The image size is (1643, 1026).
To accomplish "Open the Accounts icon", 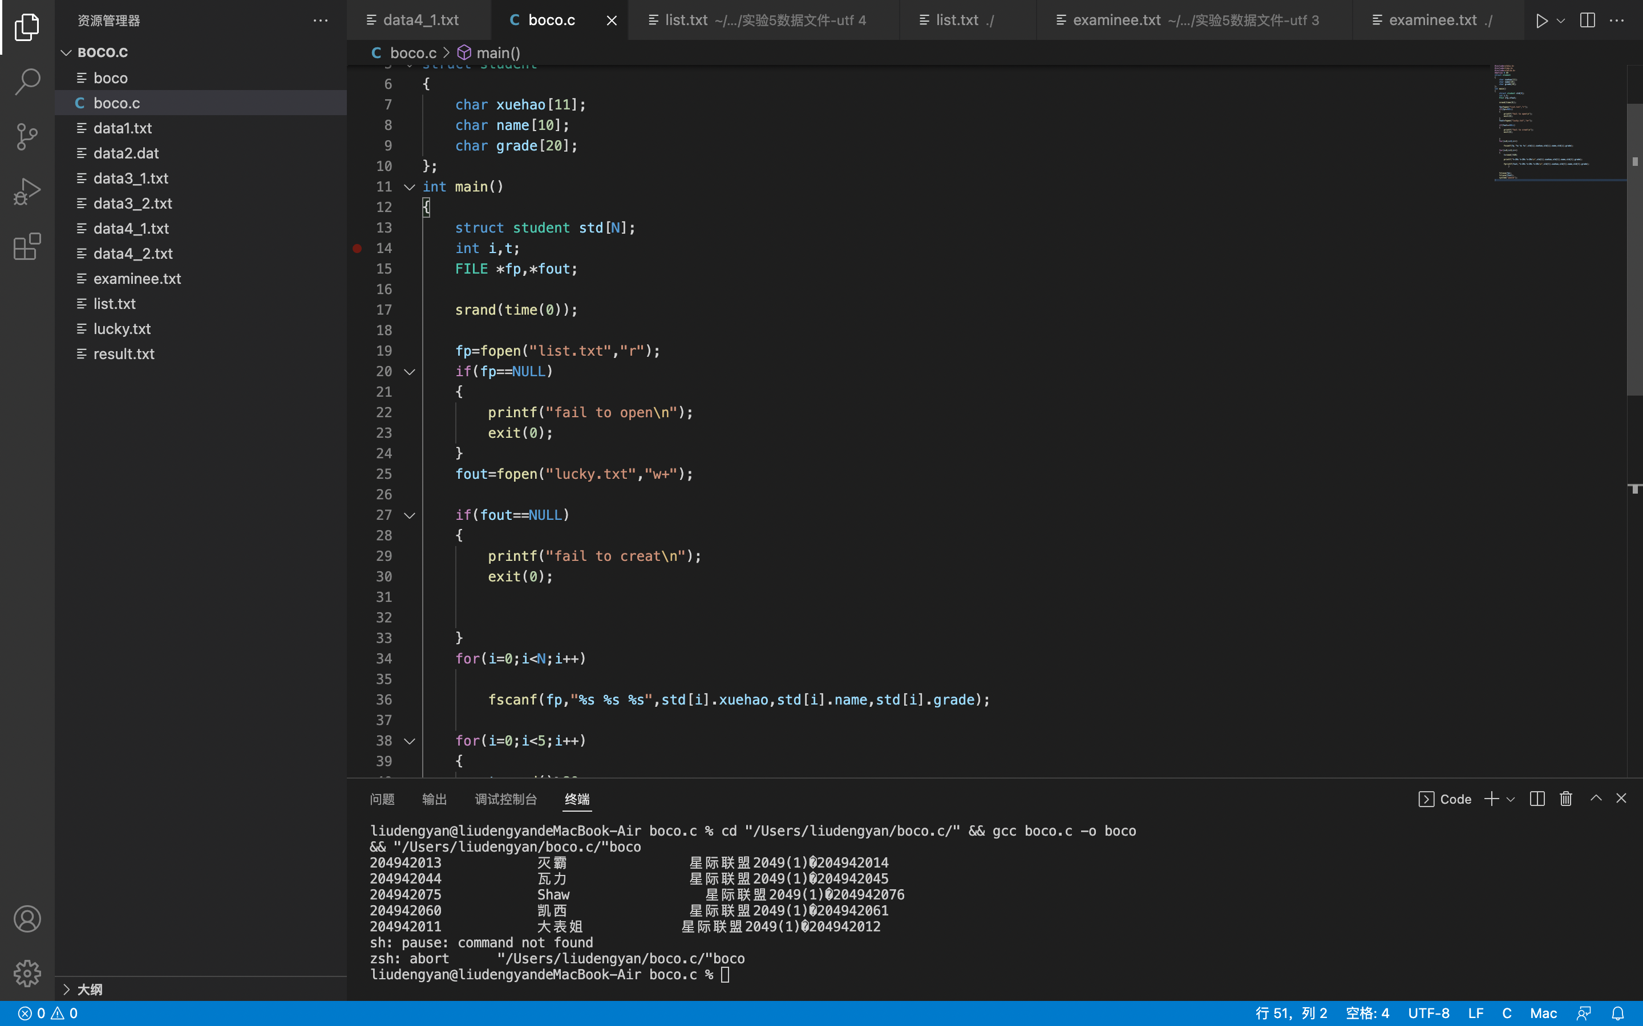I will tap(27, 919).
